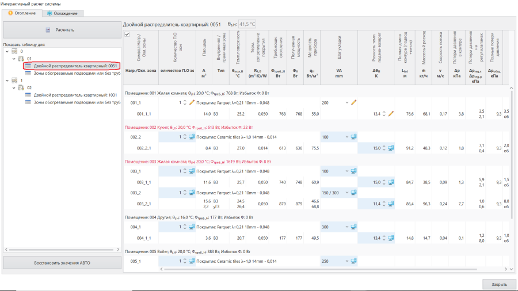Viewport: 518px width, 291px height.
Task: Click the stepper for 003_1 zone count
Action: tap(185, 171)
